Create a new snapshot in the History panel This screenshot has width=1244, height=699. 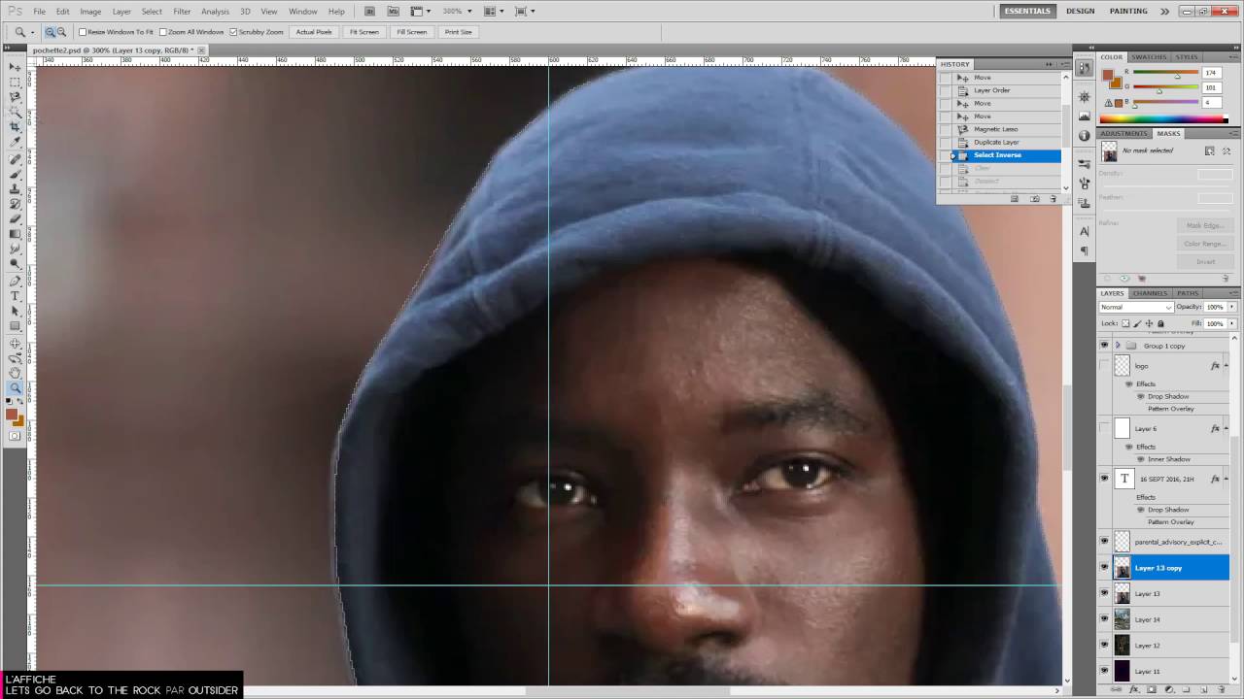pos(1034,198)
